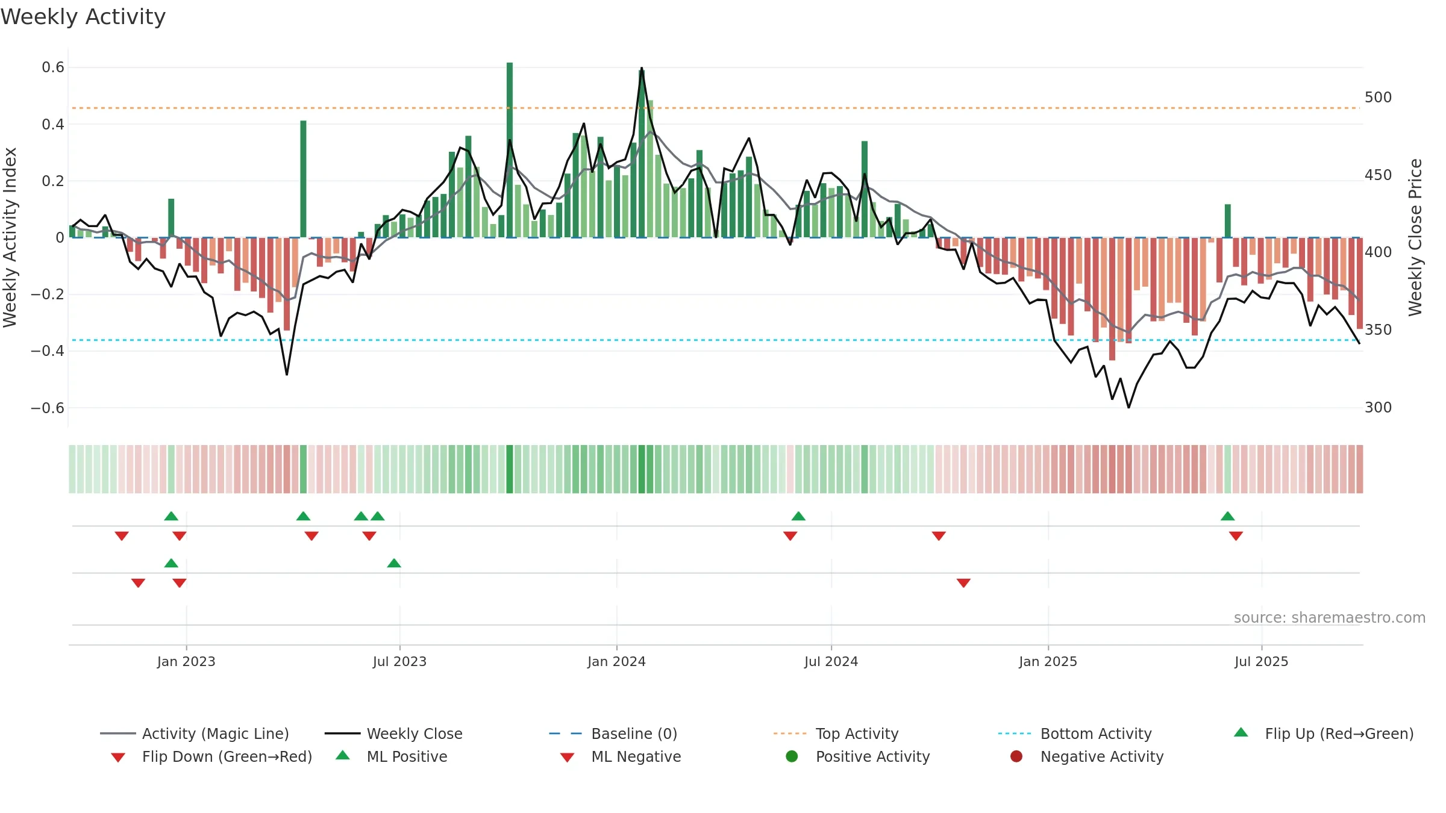
Task: Click the Jan 2025 x-axis label
Action: tap(1048, 662)
